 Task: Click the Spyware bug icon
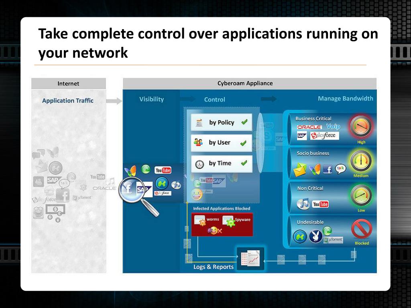229,221
